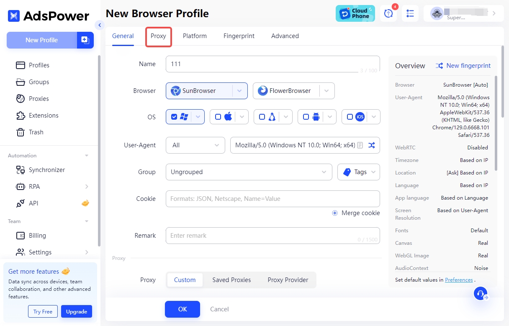Click Merge cookie plus icon
Screen dimensions: 509x326
335,213
